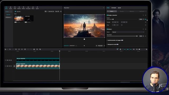Click the delete clip trash icon
The image size is (169, 95).
click(25, 49)
